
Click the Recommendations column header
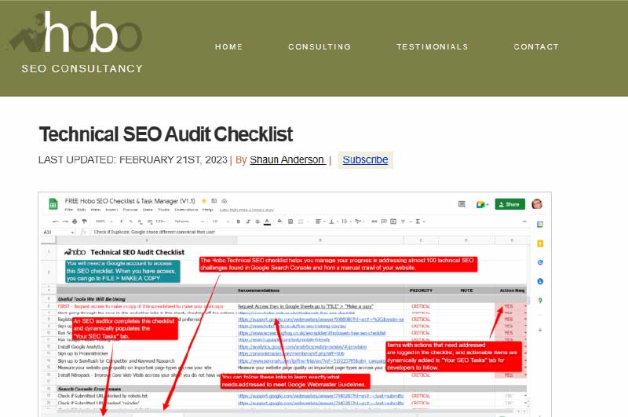pos(258,291)
